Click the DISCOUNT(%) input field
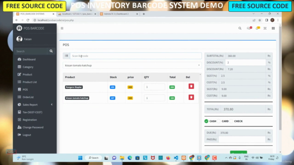 pos(246,62)
